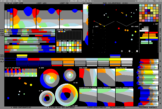Click the Primary Ranges label

(149, 107)
